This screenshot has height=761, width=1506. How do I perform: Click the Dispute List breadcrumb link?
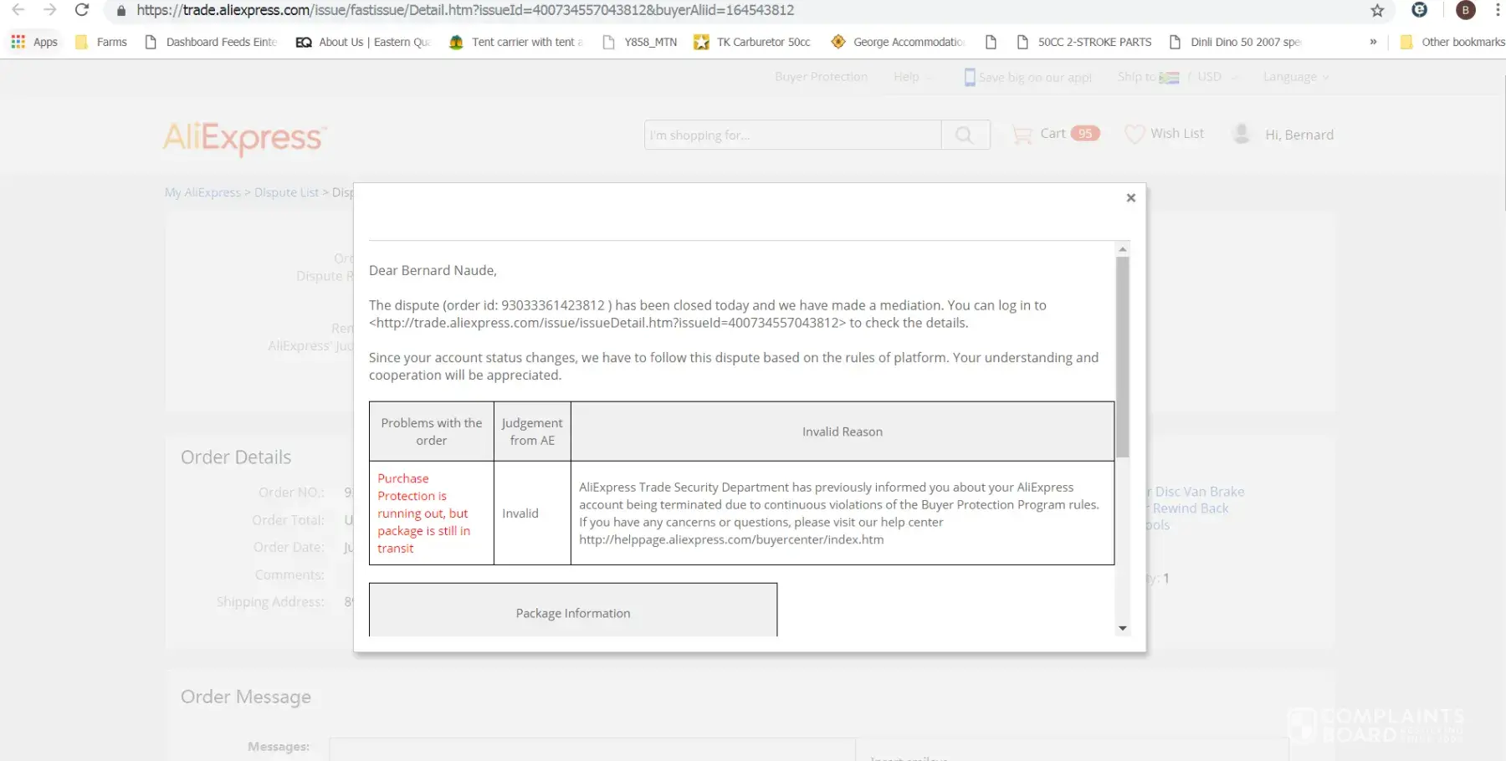pyautogui.click(x=286, y=192)
